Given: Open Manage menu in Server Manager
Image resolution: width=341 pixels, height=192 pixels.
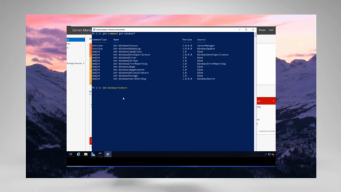Looking at the screenshot, I should (262, 30).
